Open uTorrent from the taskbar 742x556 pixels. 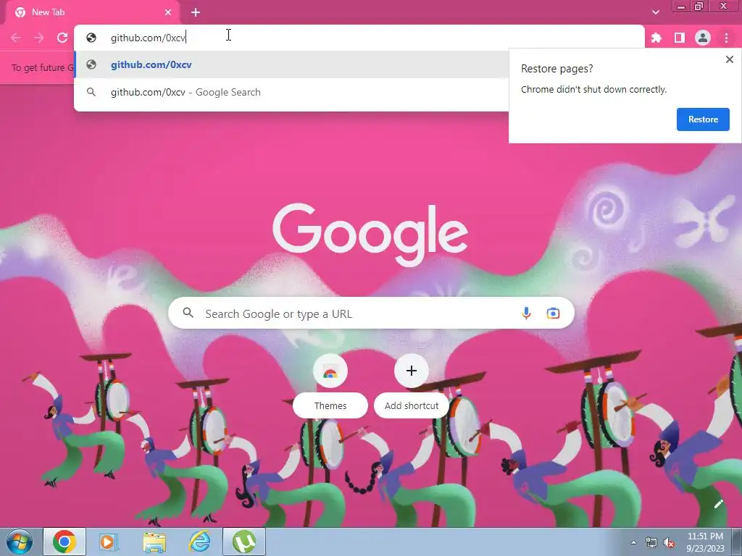pyautogui.click(x=244, y=542)
